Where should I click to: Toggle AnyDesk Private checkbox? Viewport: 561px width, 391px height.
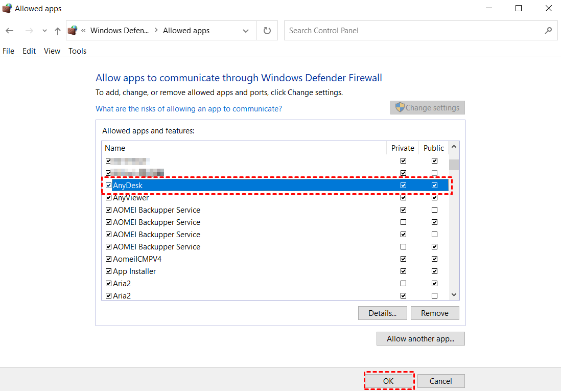(403, 185)
